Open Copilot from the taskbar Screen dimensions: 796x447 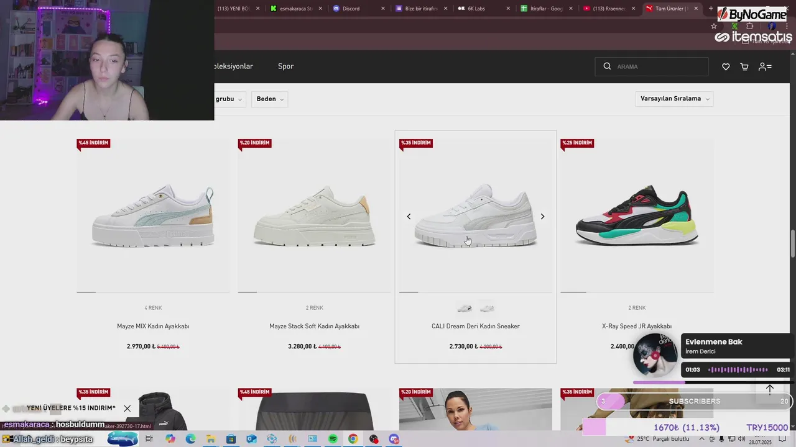170,439
